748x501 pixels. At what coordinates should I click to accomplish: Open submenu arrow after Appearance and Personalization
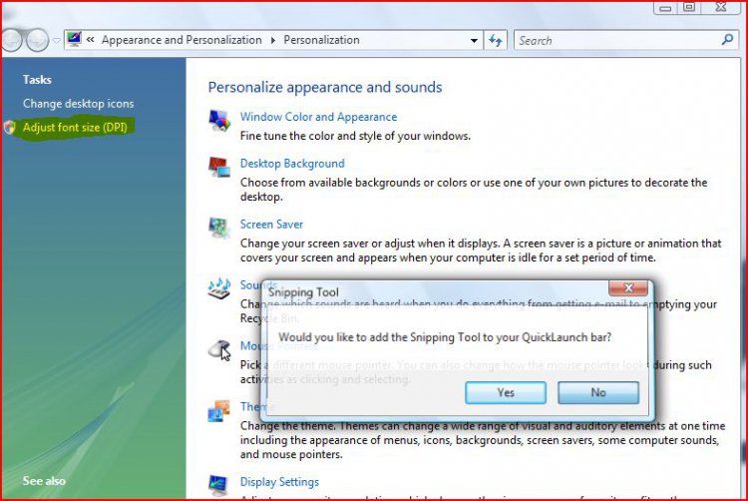[273, 40]
